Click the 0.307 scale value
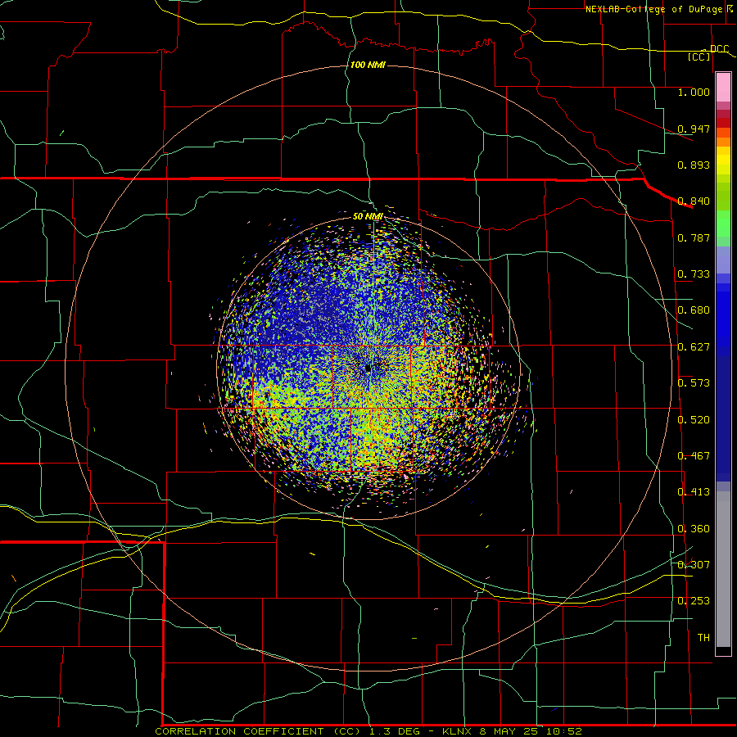Viewport: 737px width, 737px height. (x=694, y=564)
